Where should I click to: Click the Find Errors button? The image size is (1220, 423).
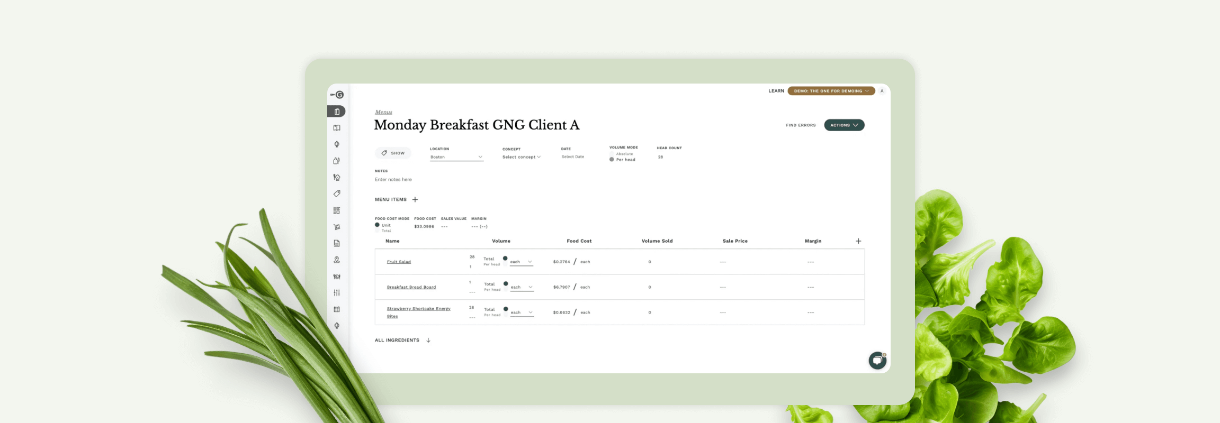pos(801,125)
